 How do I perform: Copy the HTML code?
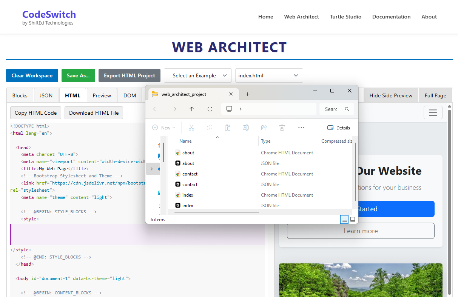coord(36,113)
